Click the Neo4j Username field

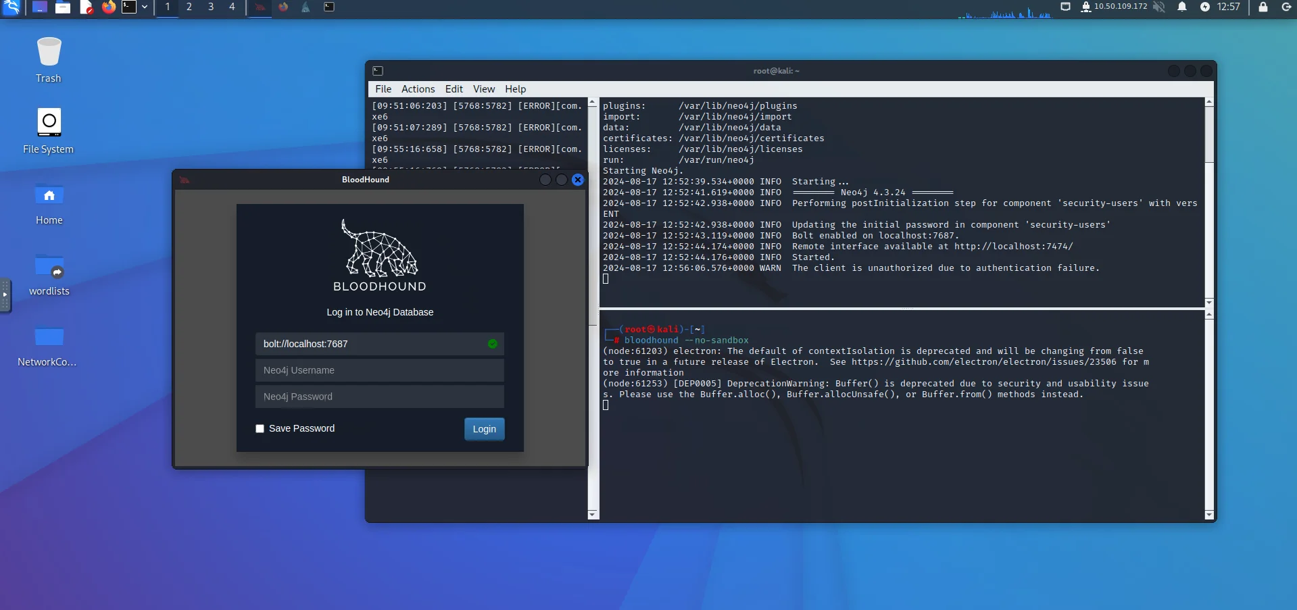(380, 370)
